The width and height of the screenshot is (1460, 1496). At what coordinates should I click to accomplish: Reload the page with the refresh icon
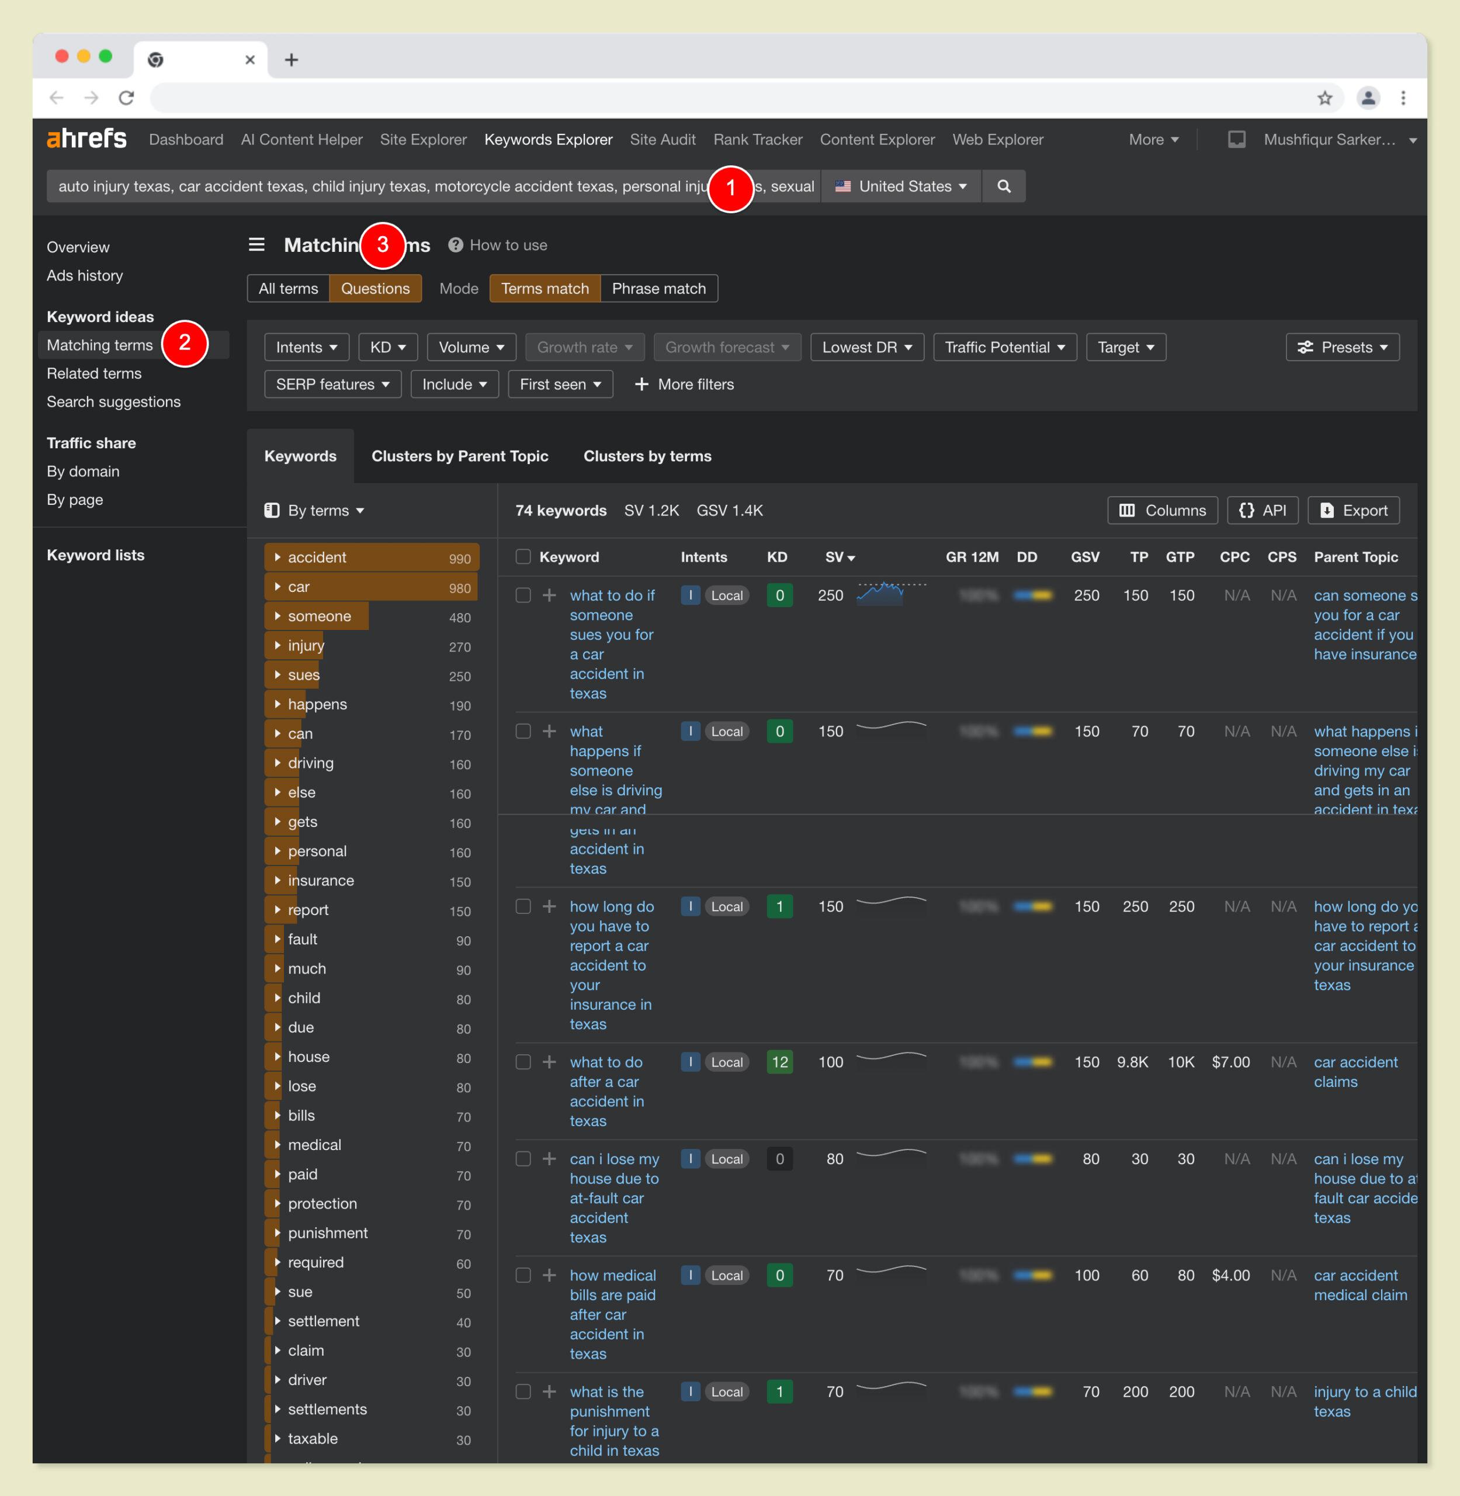pyautogui.click(x=127, y=98)
